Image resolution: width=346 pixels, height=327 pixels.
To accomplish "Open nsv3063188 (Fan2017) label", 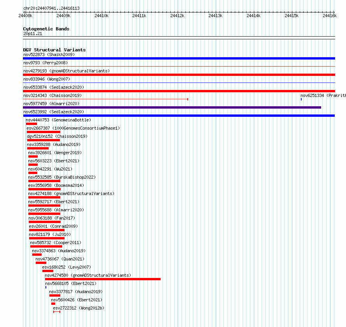I will click(52, 218).
